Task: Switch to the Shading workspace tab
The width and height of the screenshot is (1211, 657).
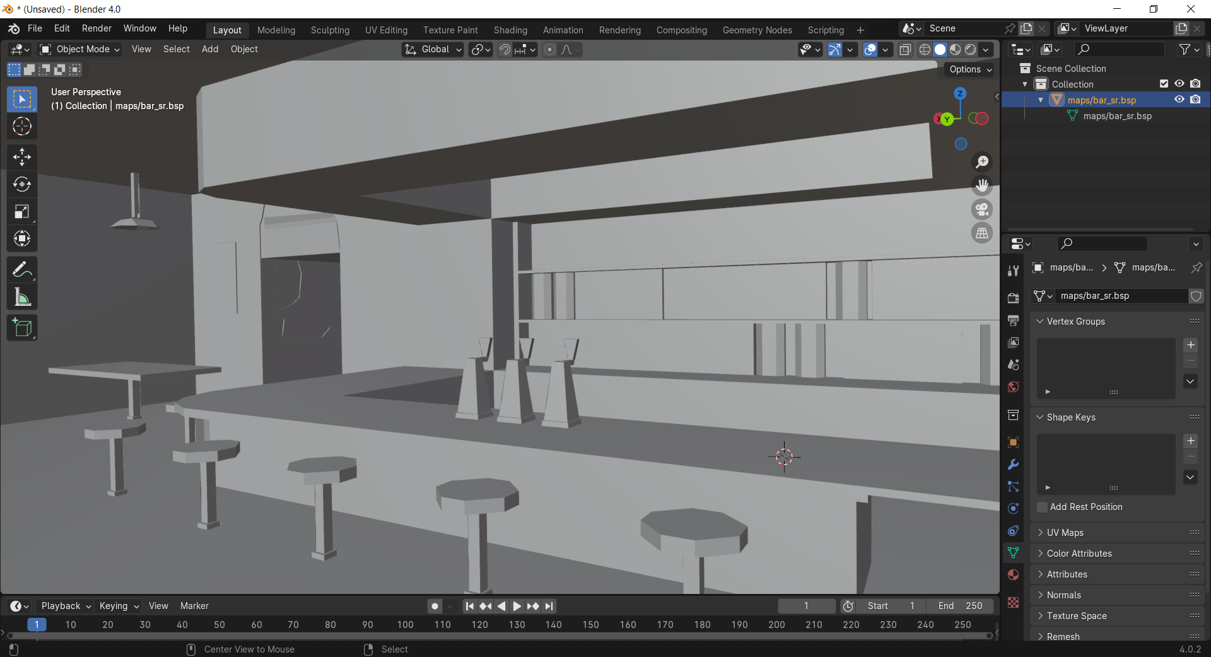Action: 510,30
